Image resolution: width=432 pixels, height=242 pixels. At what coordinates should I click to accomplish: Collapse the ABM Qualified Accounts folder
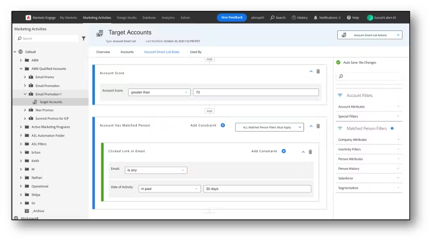point(21,69)
